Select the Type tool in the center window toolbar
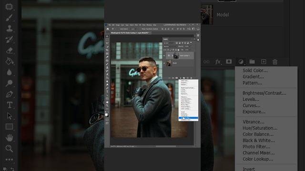The height and width of the screenshot is (171, 305). pyautogui.click(x=107, y=92)
